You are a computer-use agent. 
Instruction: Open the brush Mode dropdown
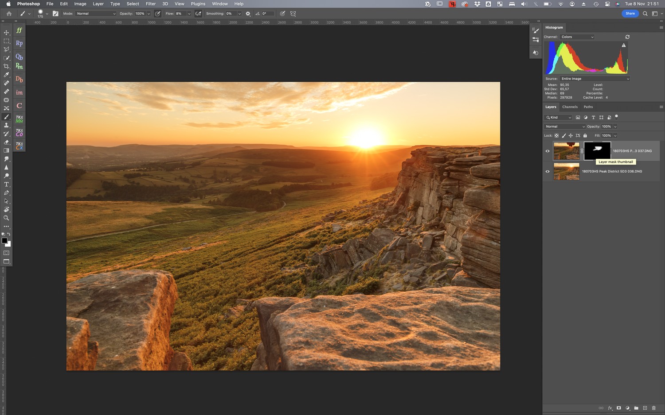96,14
